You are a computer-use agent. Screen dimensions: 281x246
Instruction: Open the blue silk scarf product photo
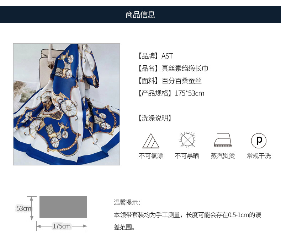(67, 104)
